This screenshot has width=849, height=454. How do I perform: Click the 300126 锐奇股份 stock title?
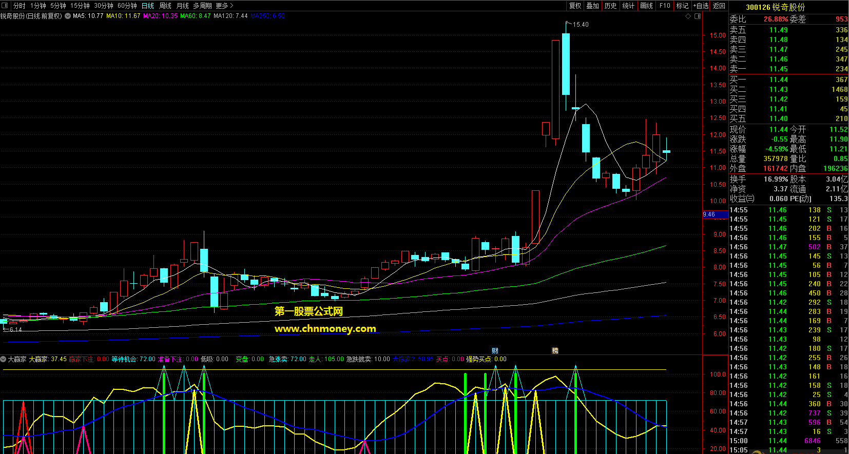click(x=775, y=7)
